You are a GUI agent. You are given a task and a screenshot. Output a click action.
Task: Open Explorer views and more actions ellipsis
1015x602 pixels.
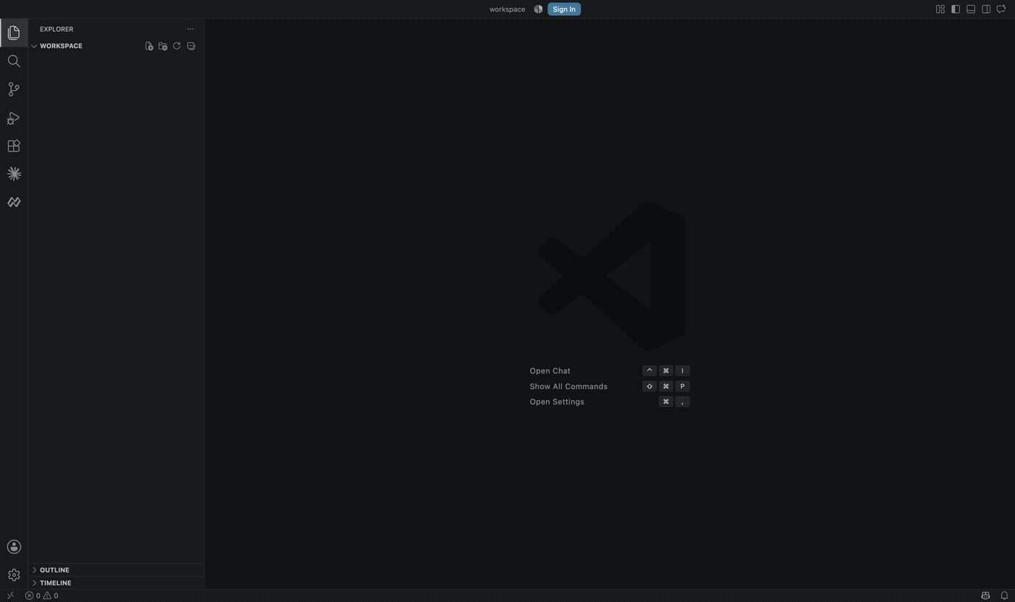coord(190,29)
